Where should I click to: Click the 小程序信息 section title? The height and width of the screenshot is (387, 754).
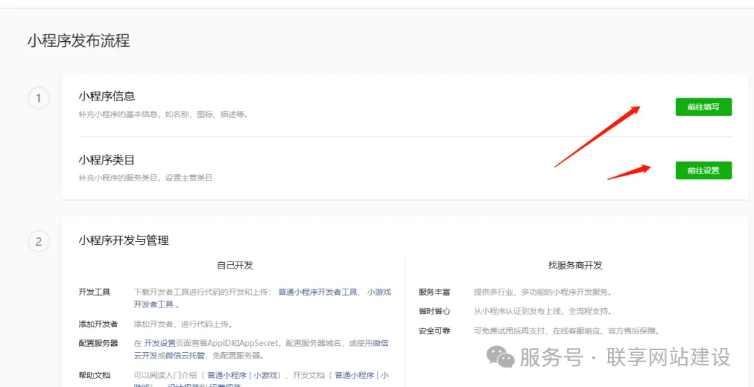[x=107, y=96]
